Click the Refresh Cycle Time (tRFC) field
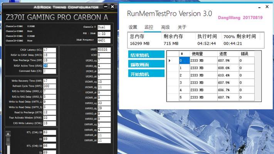This screenshot has width=274, height=154. pyautogui.click(x=50, y=86)
